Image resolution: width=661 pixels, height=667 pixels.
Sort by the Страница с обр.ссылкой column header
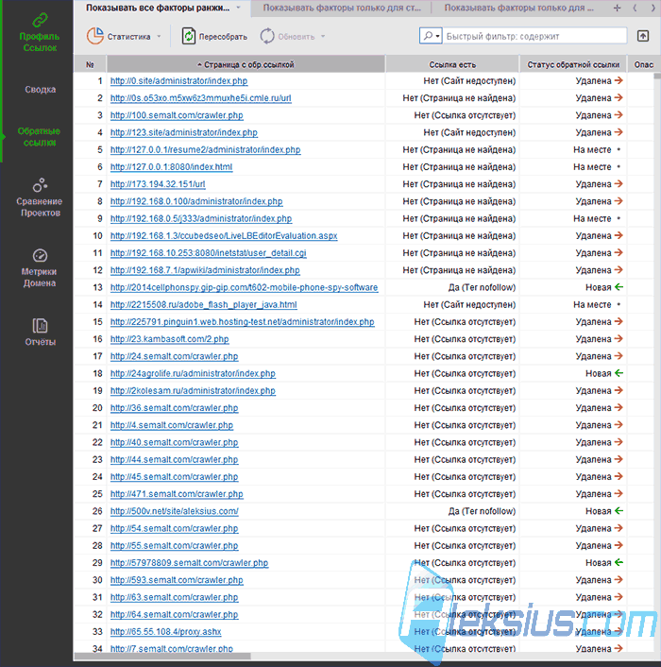point(246,64)
